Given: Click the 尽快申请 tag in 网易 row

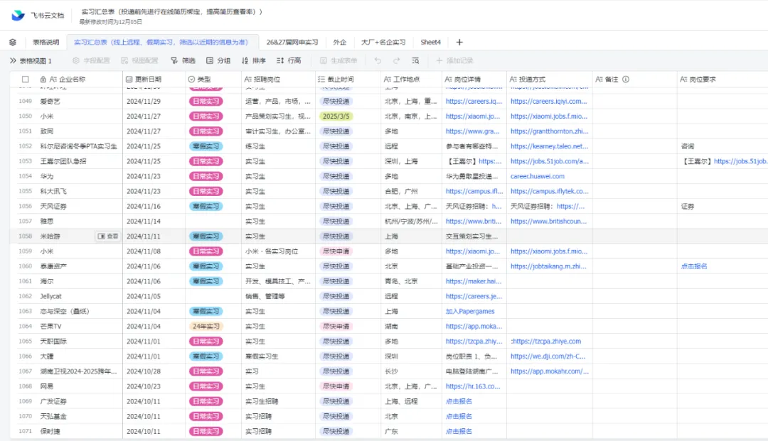Looking at the screenshot, I should point(336,386).
